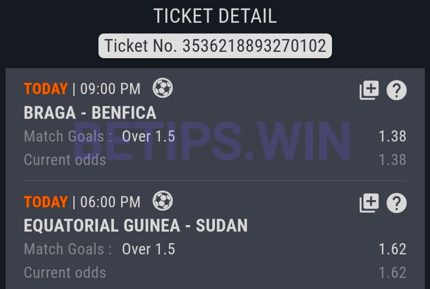Click the soccer ball icon beside 06:00 PM
This screenshot has height=289, width=430.
click(x=163, y=201)
